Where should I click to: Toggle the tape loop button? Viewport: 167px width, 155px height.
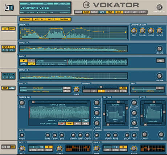[x=31, y=64]
